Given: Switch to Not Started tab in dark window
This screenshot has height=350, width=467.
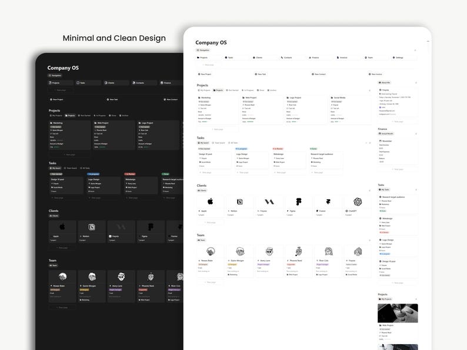Looking at the screenshot, I should (x=84, y=115).
